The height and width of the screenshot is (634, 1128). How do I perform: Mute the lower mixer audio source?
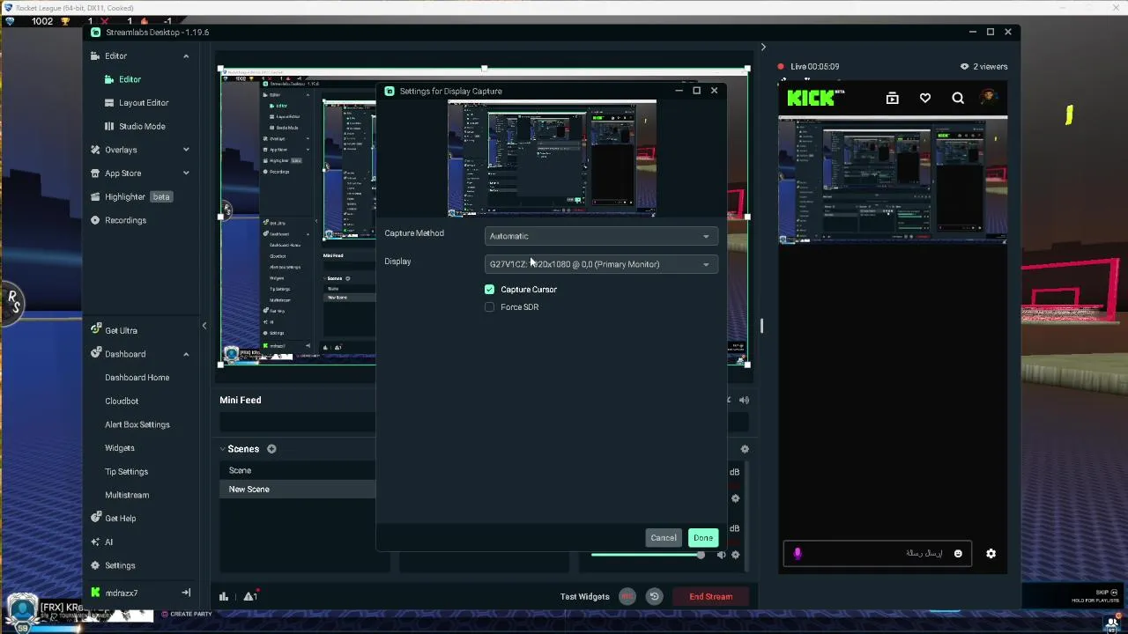click(x=721, y=555)
